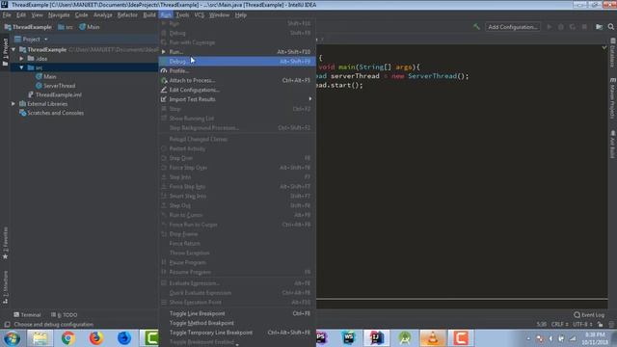
Task: Expand the External Libraries node arrow
Action: 13,104
